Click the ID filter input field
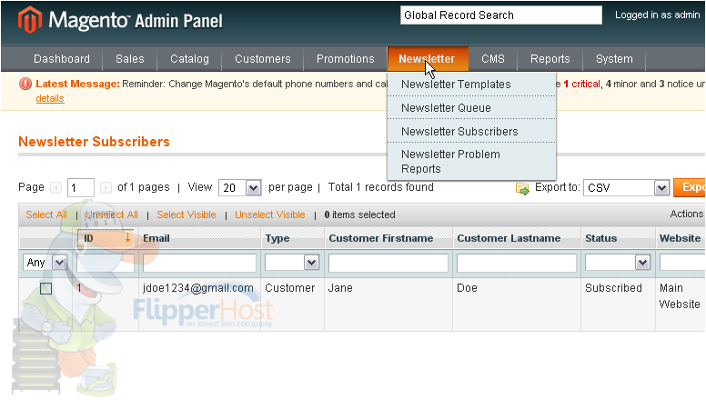This screenshot has width=706, height=409. coord(106,263)
